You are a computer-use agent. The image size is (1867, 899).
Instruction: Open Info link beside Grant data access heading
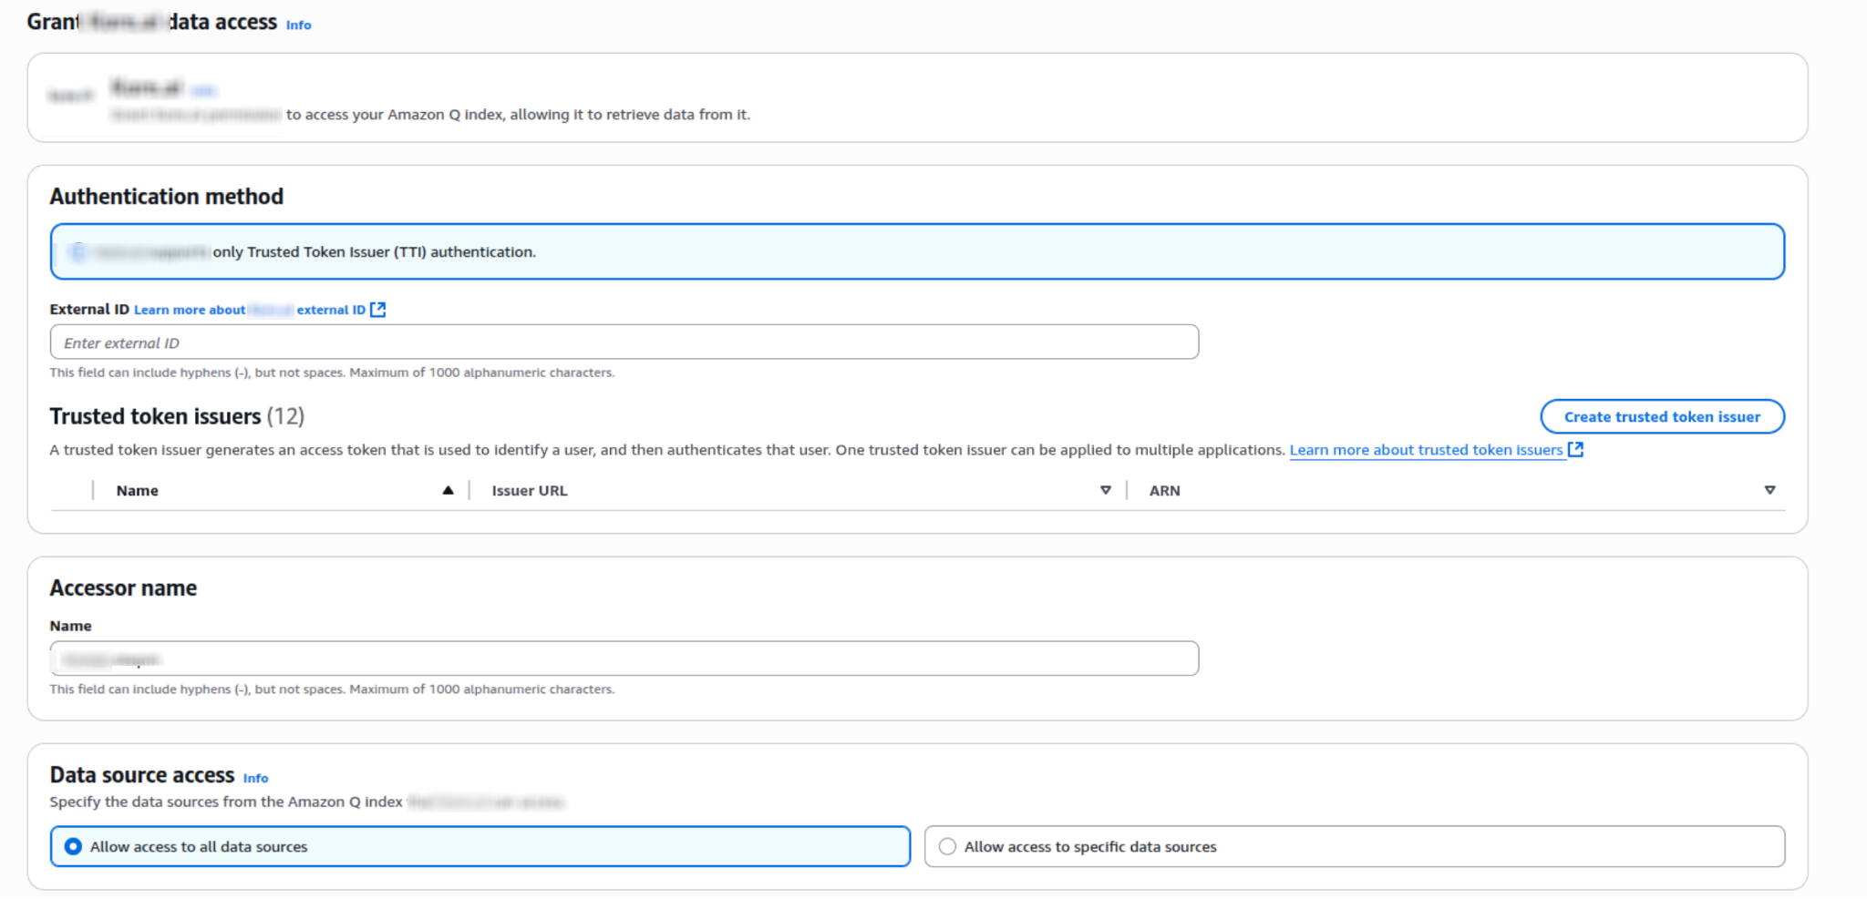[298, 26]
